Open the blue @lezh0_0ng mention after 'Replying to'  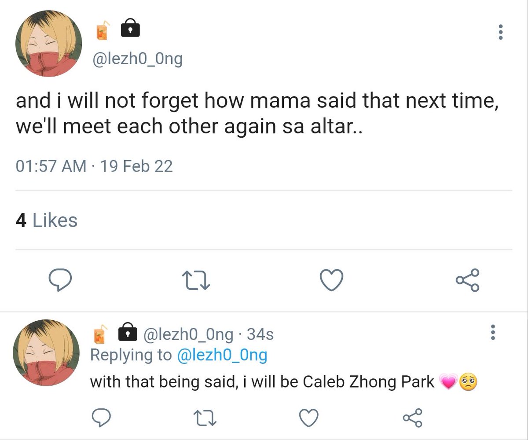[x=222, y=355]
